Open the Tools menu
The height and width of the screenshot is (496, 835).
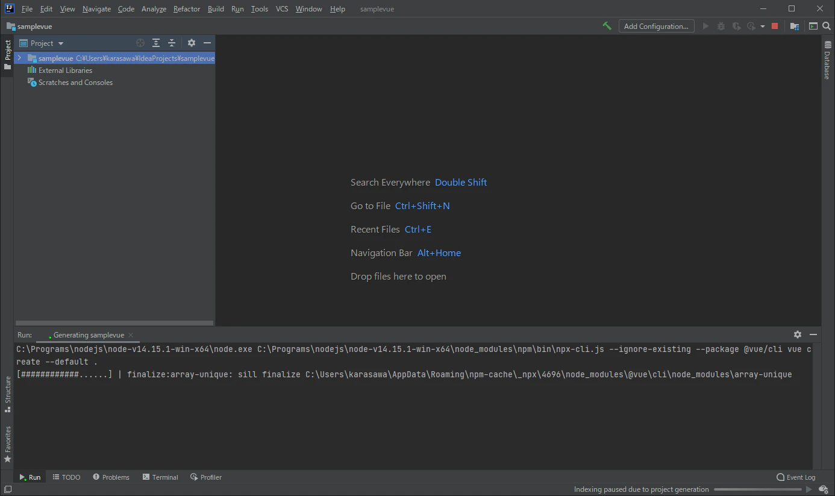[x=260, y=8]
